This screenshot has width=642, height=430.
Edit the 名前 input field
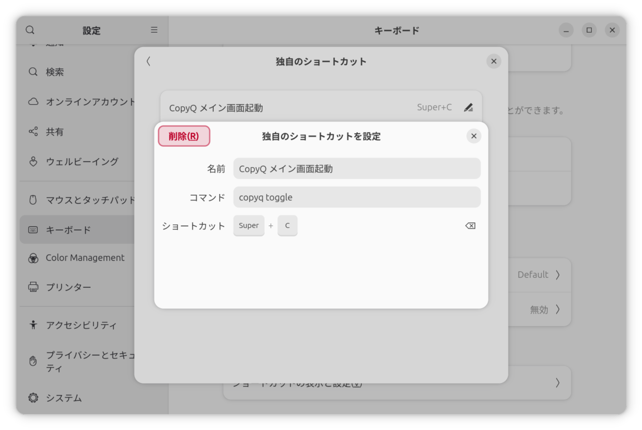coord(357,169)
